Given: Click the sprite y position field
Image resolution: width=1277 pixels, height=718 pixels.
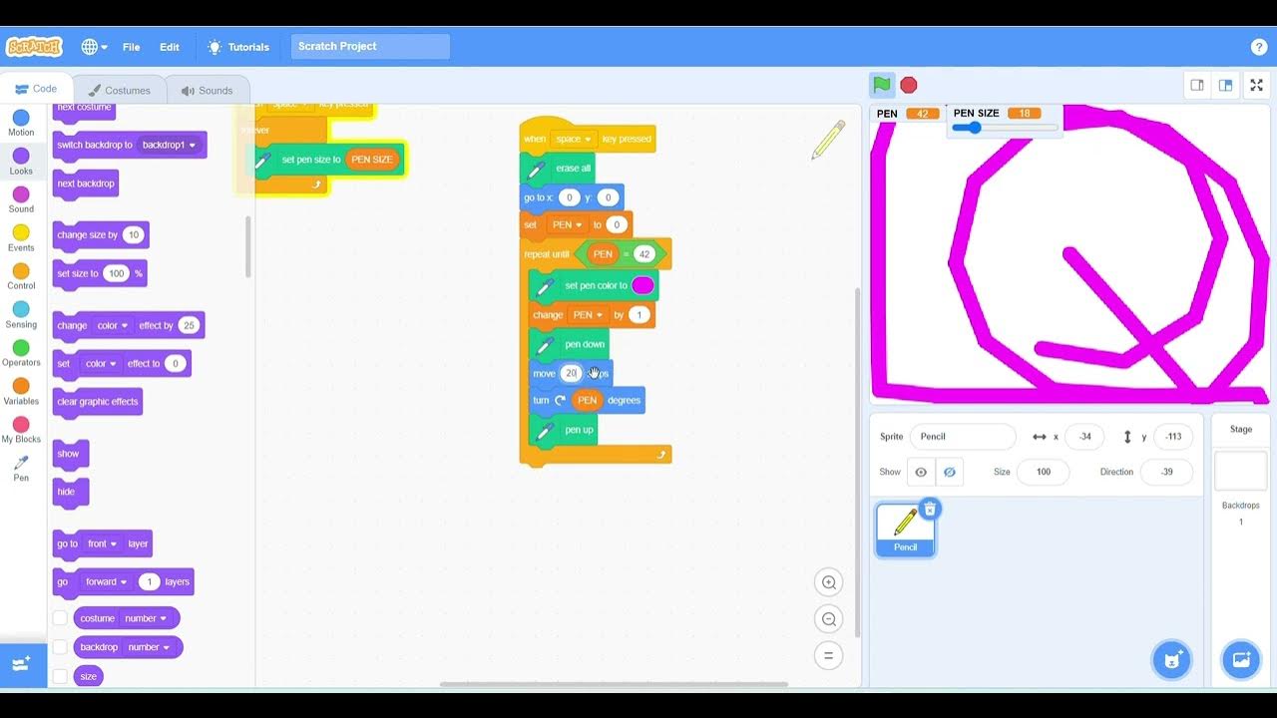Looking at the screenshot, I should (1173, 437).
